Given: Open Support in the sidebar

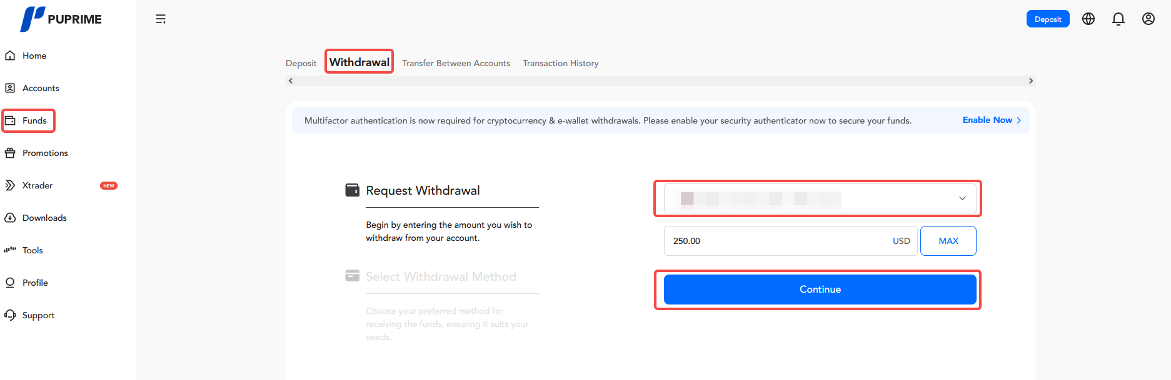Looking at the screenshot, I should point(38,315).
